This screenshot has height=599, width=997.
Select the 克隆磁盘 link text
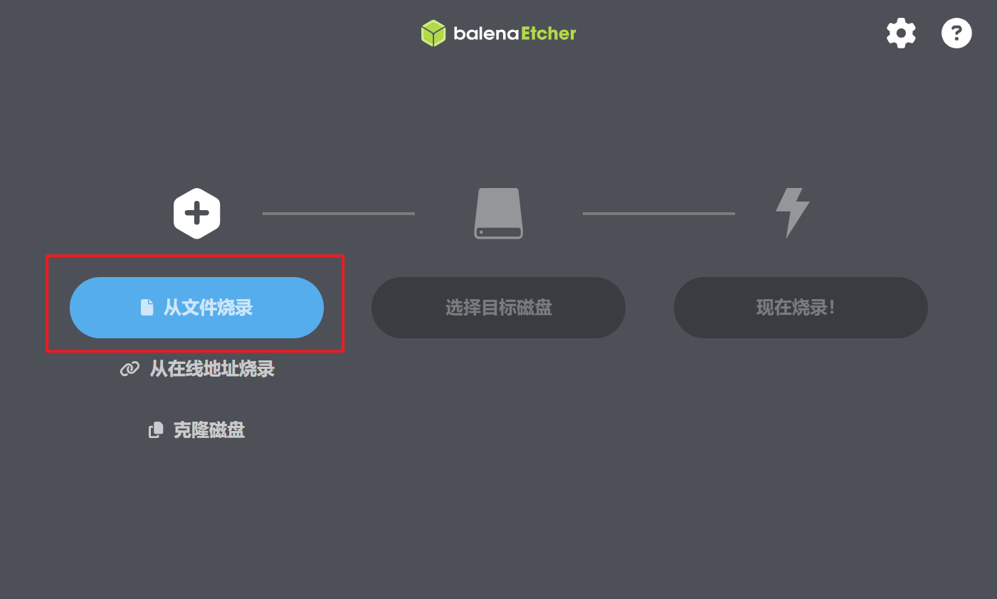coord(209,430)
